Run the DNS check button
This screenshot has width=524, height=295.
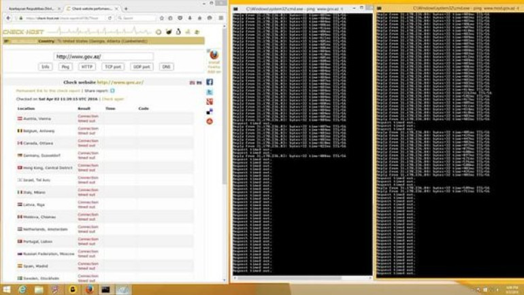(167, 67)
